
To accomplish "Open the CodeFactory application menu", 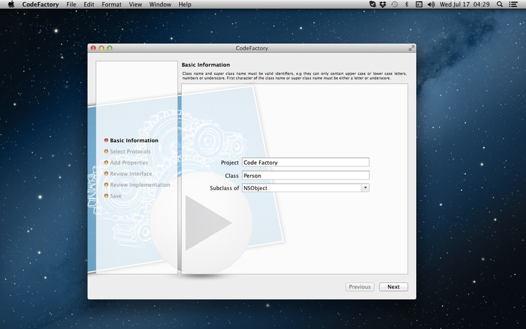I will (40, 5).
